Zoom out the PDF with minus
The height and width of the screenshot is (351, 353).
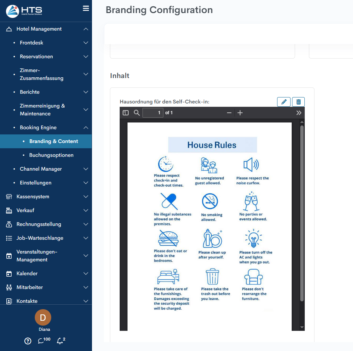point(229,113)
